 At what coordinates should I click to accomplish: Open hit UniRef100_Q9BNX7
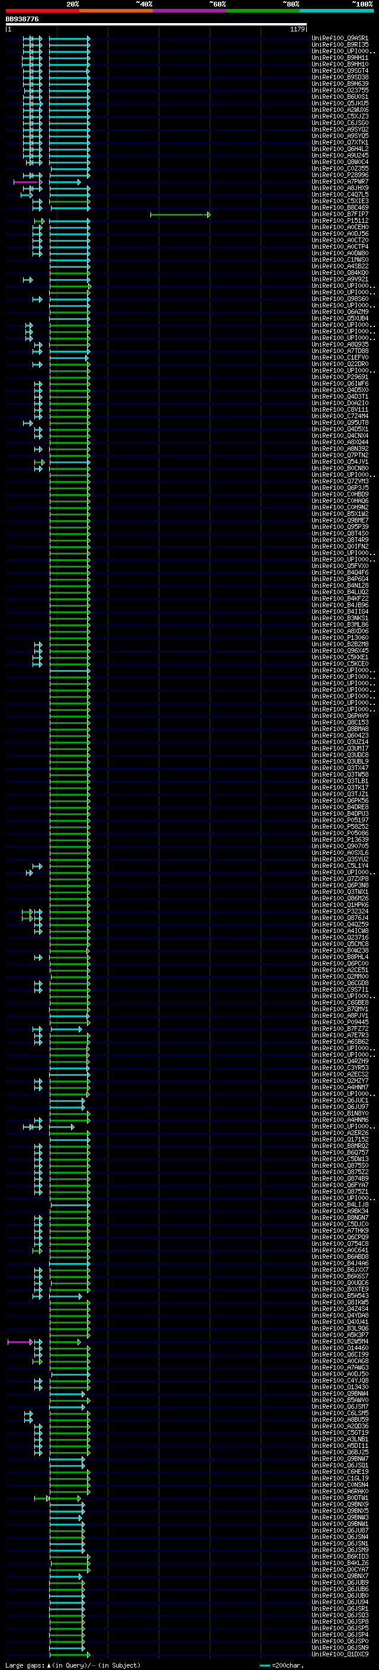340,1576
